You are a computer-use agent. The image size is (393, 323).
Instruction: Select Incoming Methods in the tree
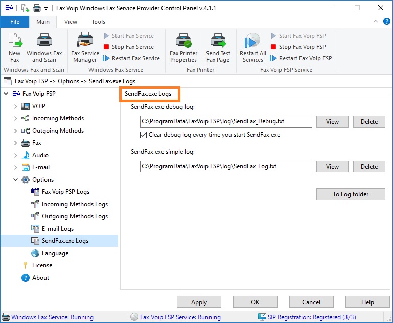[x=53, y=118]
